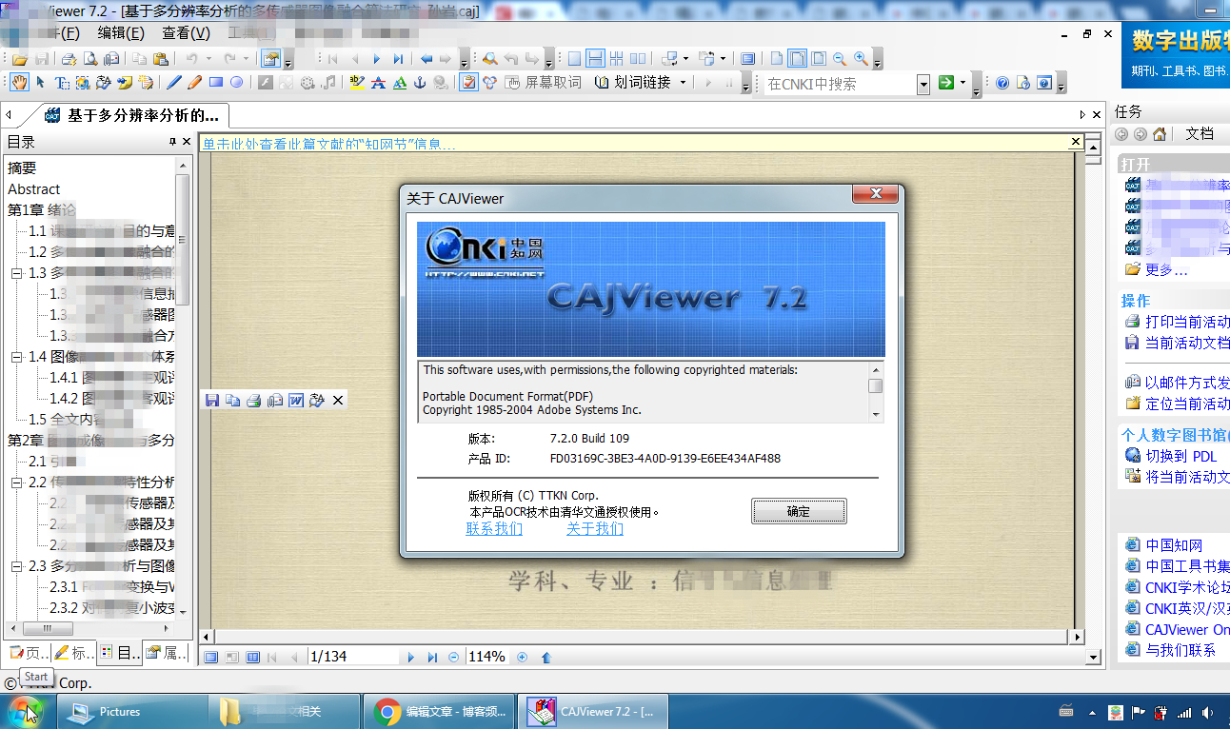The image size is (1230, 729).
Task: Jump to the last page with the navigation icon
Action: click(398, 58)
